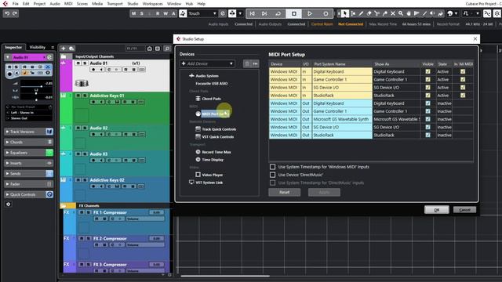Select the Glue tool
The width and height of the screenshot is (502, 282).
385,13
